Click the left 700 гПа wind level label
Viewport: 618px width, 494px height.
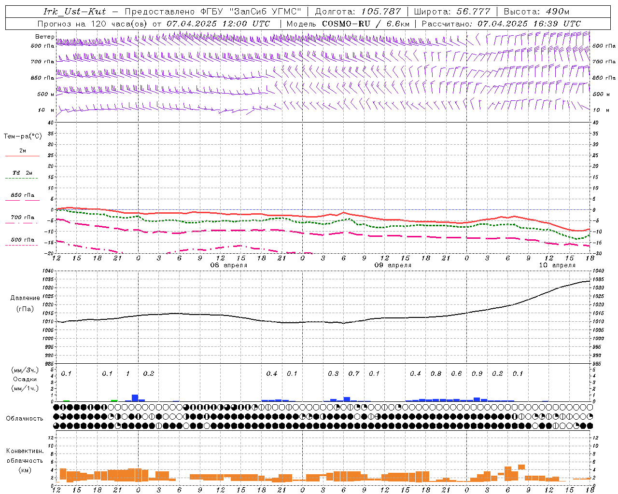42,62
